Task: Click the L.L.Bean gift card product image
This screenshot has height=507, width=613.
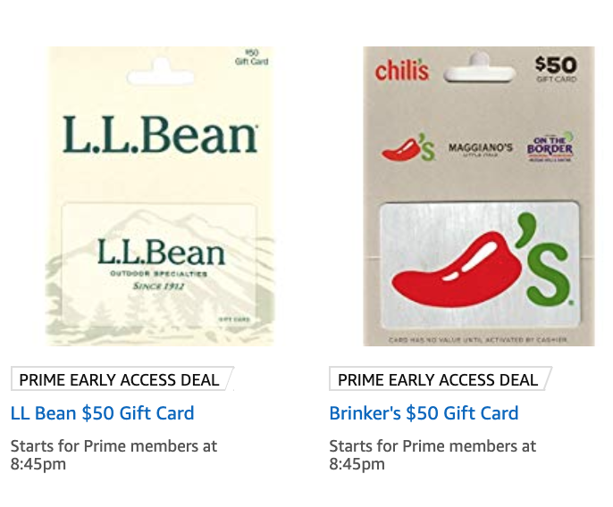Action: point(160,196)
